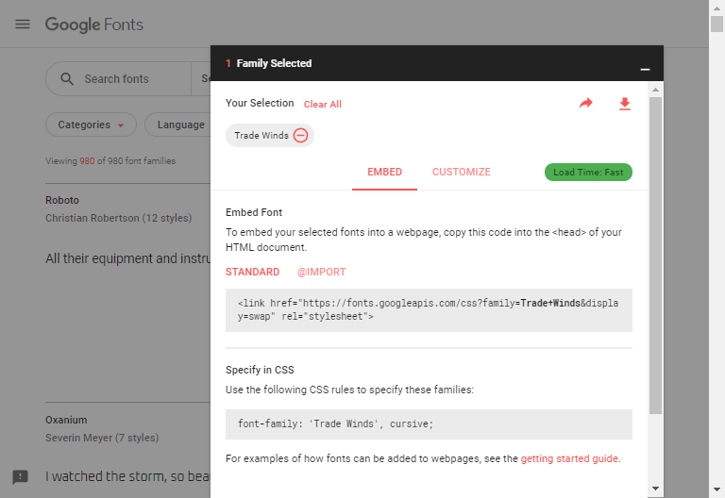The image size is (725, 498).
Task: Open the hamburger navigation menu
Action: coord(23,24)
